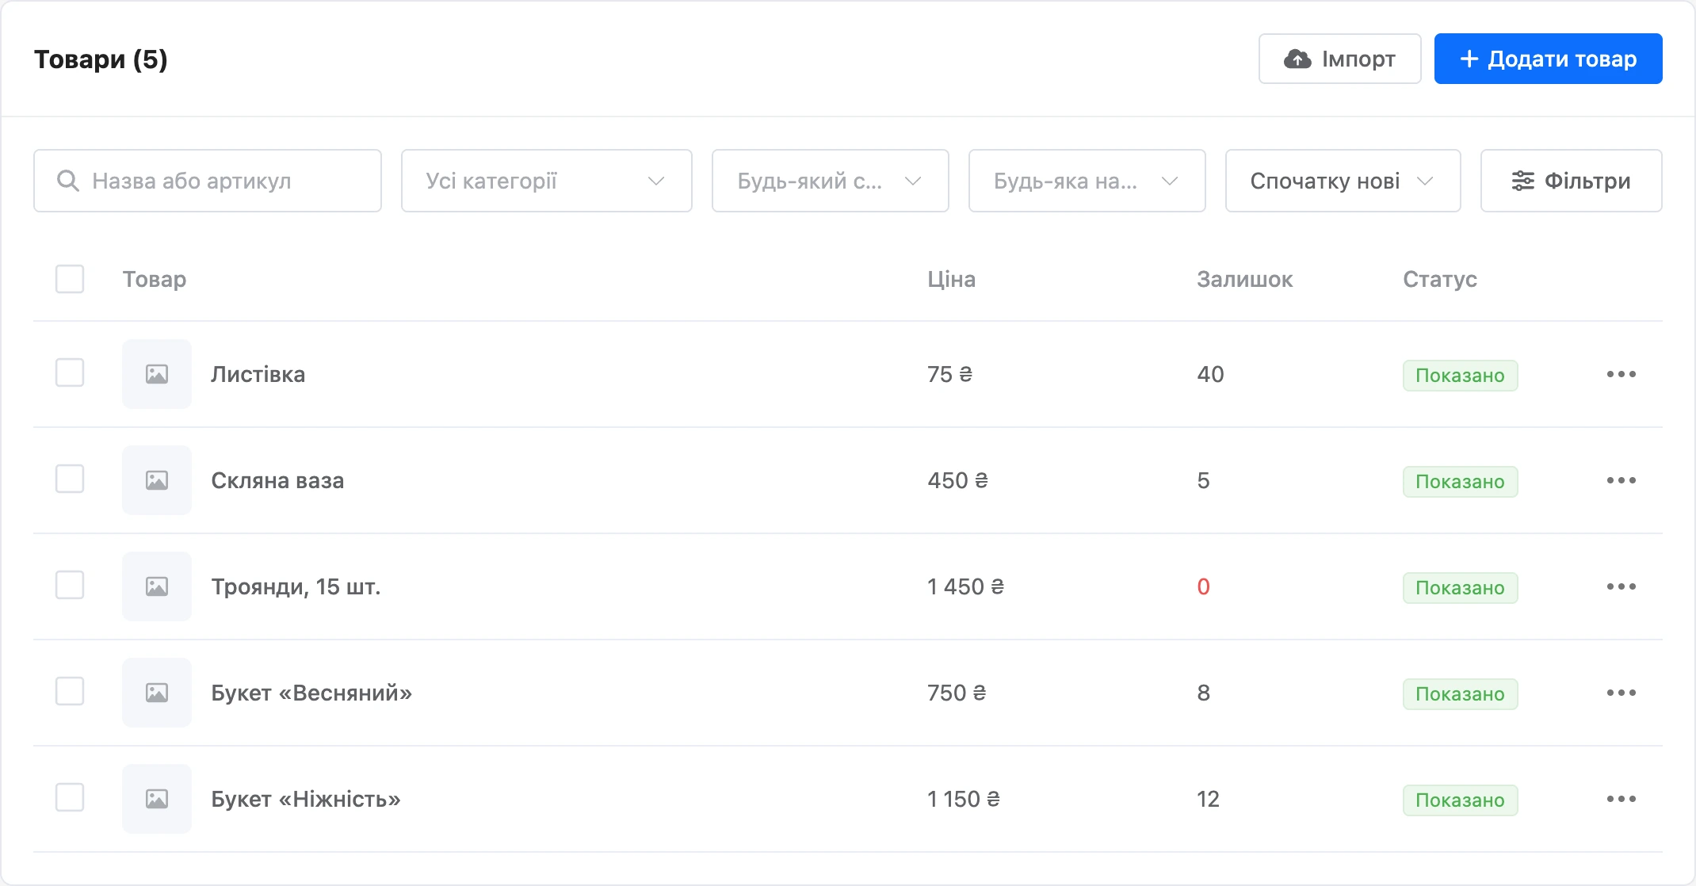Image resolution: width=1696 pixels, height=886 pixels.
Task: Click image placeholder for Троянди, 15 шт.
Action: [x=157, y=586]
